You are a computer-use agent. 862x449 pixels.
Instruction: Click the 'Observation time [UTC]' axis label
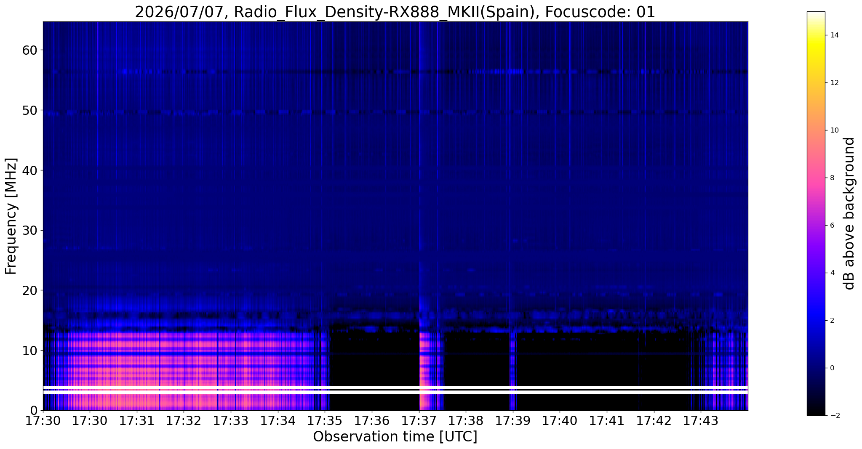(395, 437)
